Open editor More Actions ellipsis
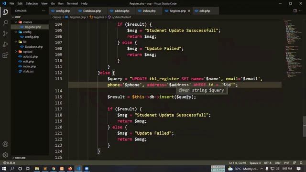The width and height of the screenshot is (306, 172). [301, 11]
